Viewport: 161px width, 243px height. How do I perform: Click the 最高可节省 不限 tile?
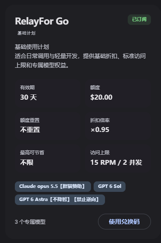48,158
